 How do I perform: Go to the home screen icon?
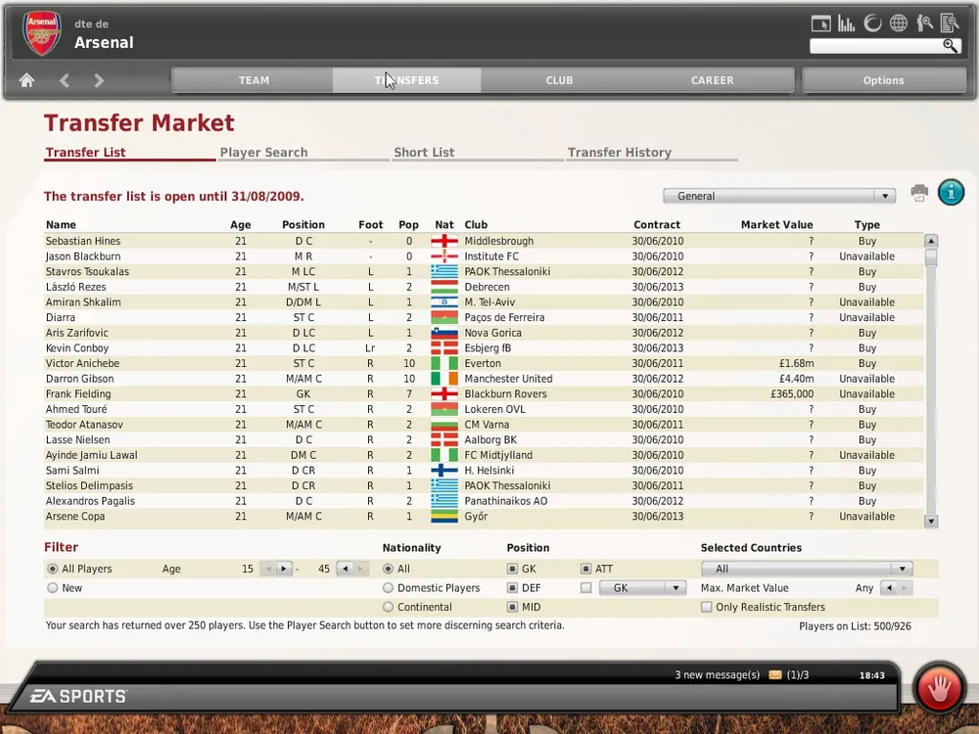pyautogui.click(x=26, y=80)
